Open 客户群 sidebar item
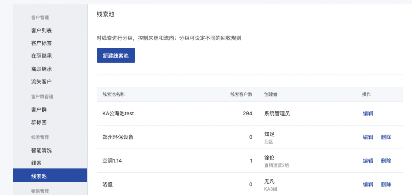 click(x=39, y=110)
